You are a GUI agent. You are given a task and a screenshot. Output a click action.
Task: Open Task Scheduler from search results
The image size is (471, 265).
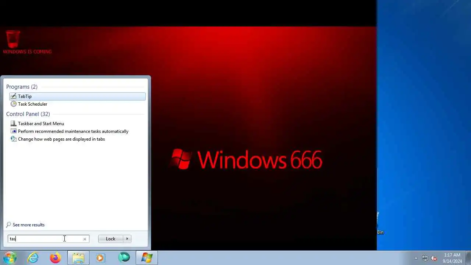(77, 104)
